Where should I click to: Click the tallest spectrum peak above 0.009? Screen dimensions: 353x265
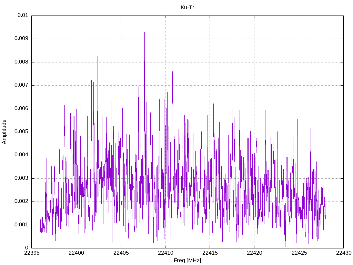click(x=144, y=33)
